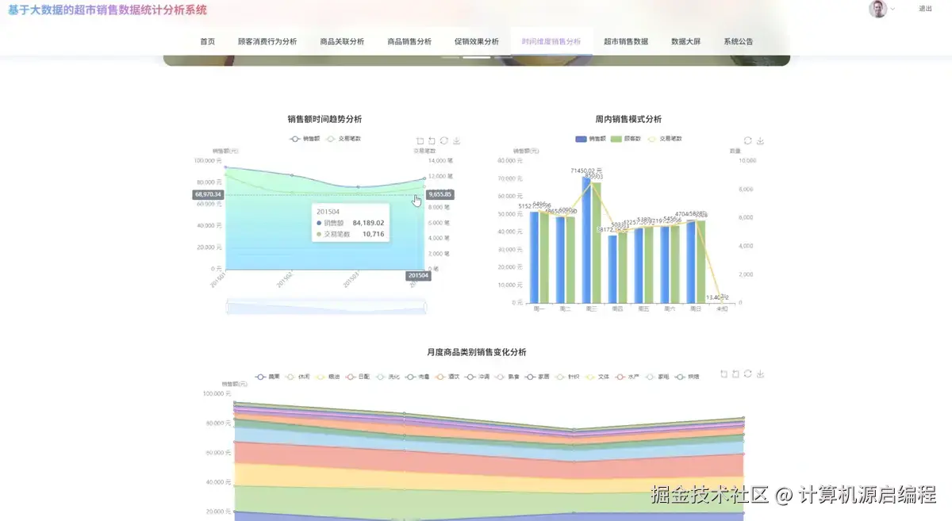This screenshot has width=952, height=521.
Task: Toggle 文体 series legend in monthly chart
Action: 598,377
